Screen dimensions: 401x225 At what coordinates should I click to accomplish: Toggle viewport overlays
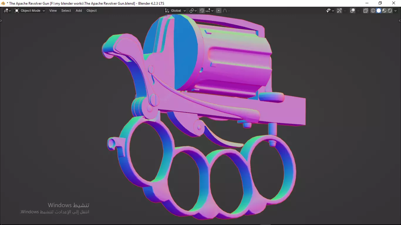point(353,11)
